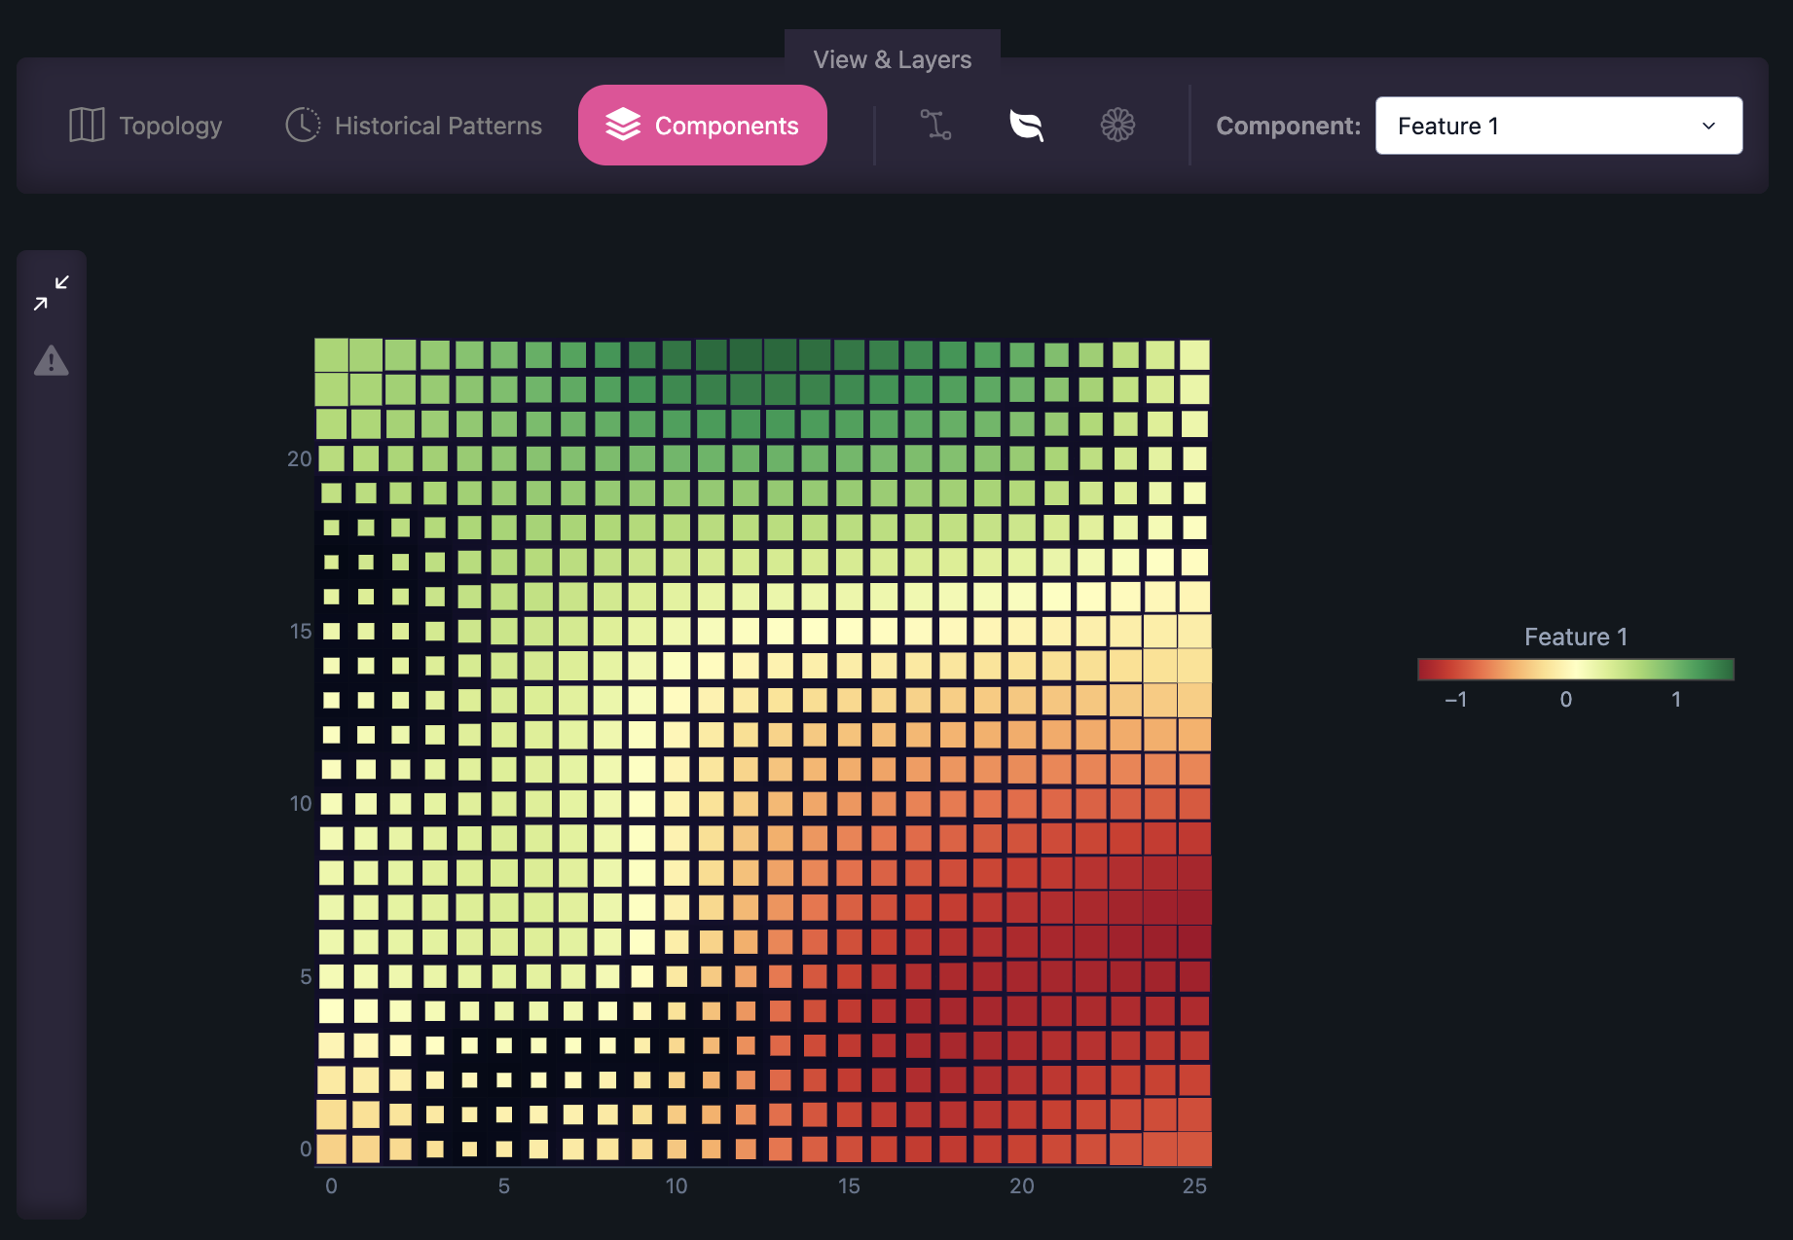
Task: Open the warning triangle alerts
Action: click(x=52, y=361)
